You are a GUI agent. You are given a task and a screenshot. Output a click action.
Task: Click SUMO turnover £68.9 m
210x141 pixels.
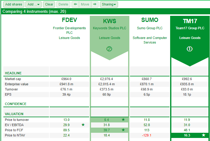pos(147,89)
